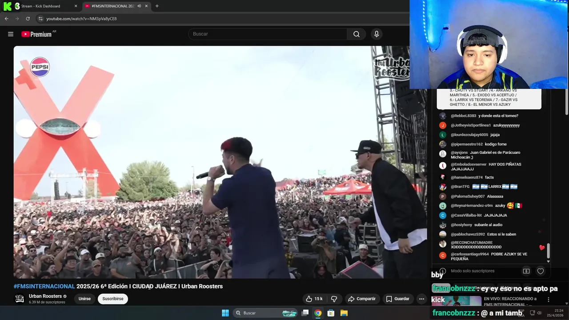Open the Urban Roosters channel name
This screenshot has width=569, height=320.
[45, 296]
